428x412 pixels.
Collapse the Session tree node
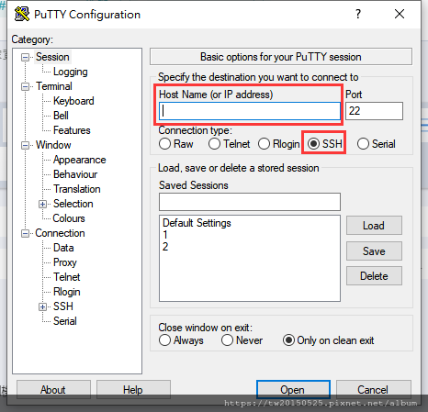(x=26, y=57)
